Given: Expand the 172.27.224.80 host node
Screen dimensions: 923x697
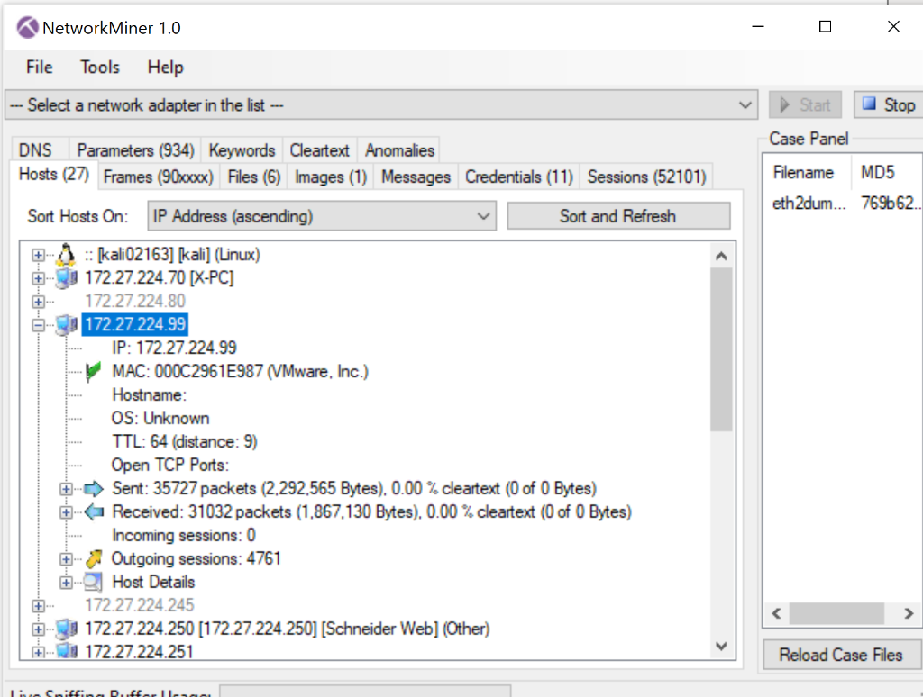Looking at the screenshot, I should click(38, 302).
